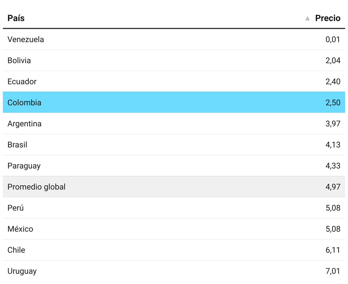
Task: Click the Paraguay country cell
Action: 24,166
